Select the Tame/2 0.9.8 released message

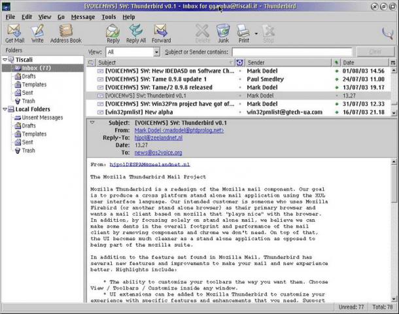coord(238,87)
